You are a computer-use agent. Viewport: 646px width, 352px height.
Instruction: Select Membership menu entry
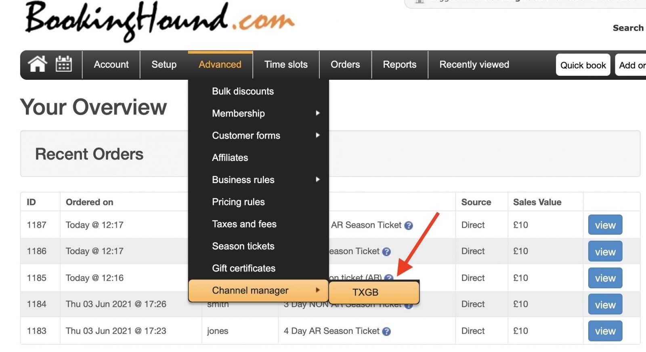(258, 113)
